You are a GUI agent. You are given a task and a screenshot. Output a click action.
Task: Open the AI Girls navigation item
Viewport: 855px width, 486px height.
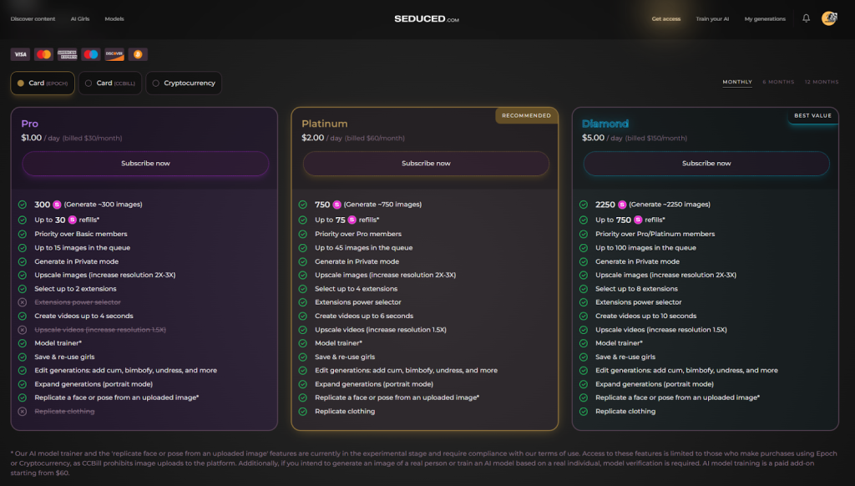tap(79, 18)
